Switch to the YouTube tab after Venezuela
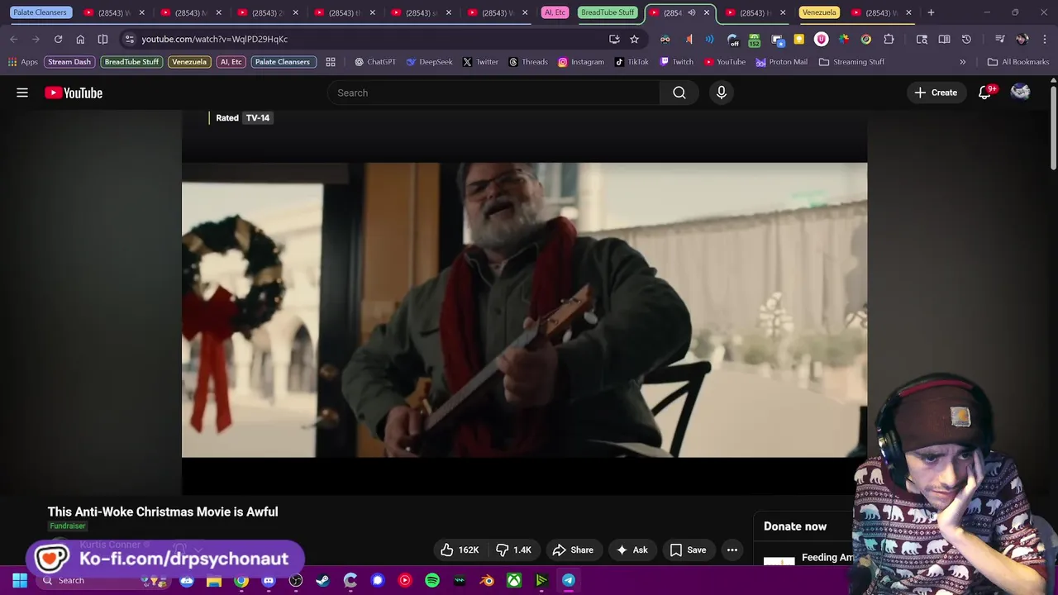This screenshot has width=1058, height=595. tap(881, 12)
